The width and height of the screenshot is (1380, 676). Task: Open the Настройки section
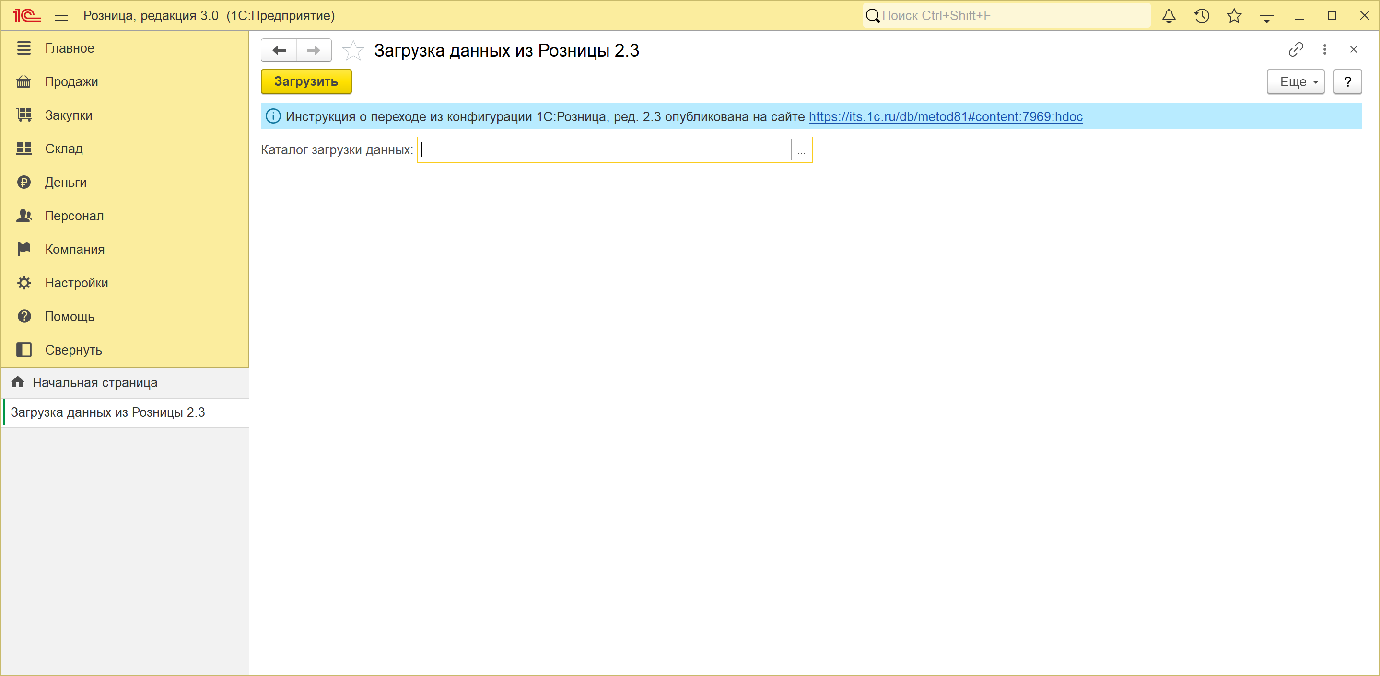click(x=125, y=283)
